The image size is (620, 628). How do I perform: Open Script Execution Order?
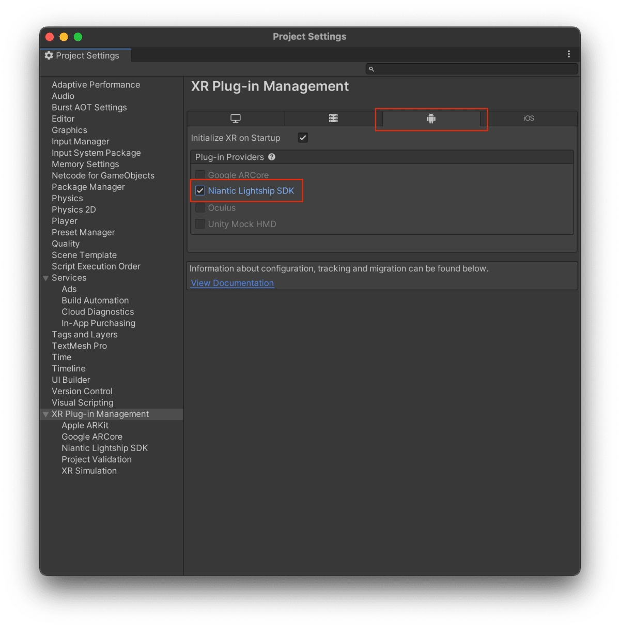tap(96, 267)
